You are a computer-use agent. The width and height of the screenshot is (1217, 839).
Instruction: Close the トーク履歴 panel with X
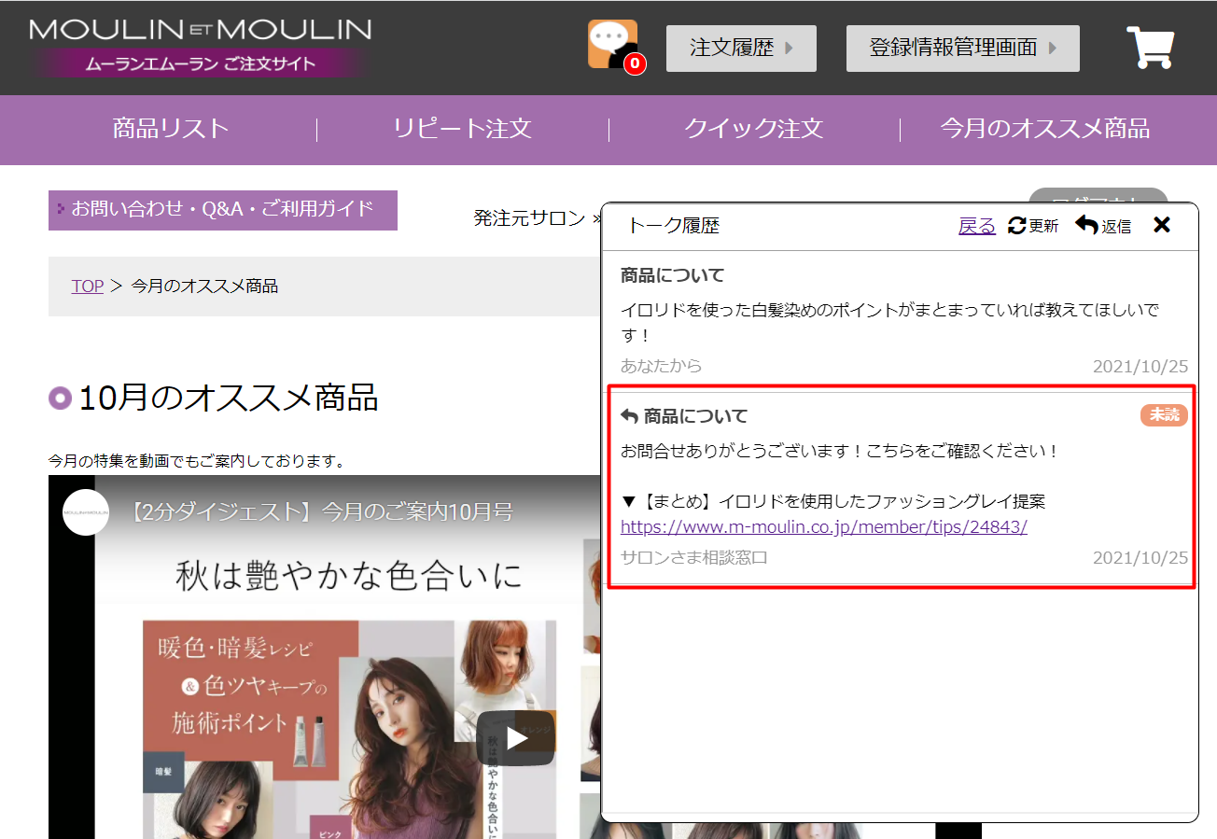[x=1161, y=225]
